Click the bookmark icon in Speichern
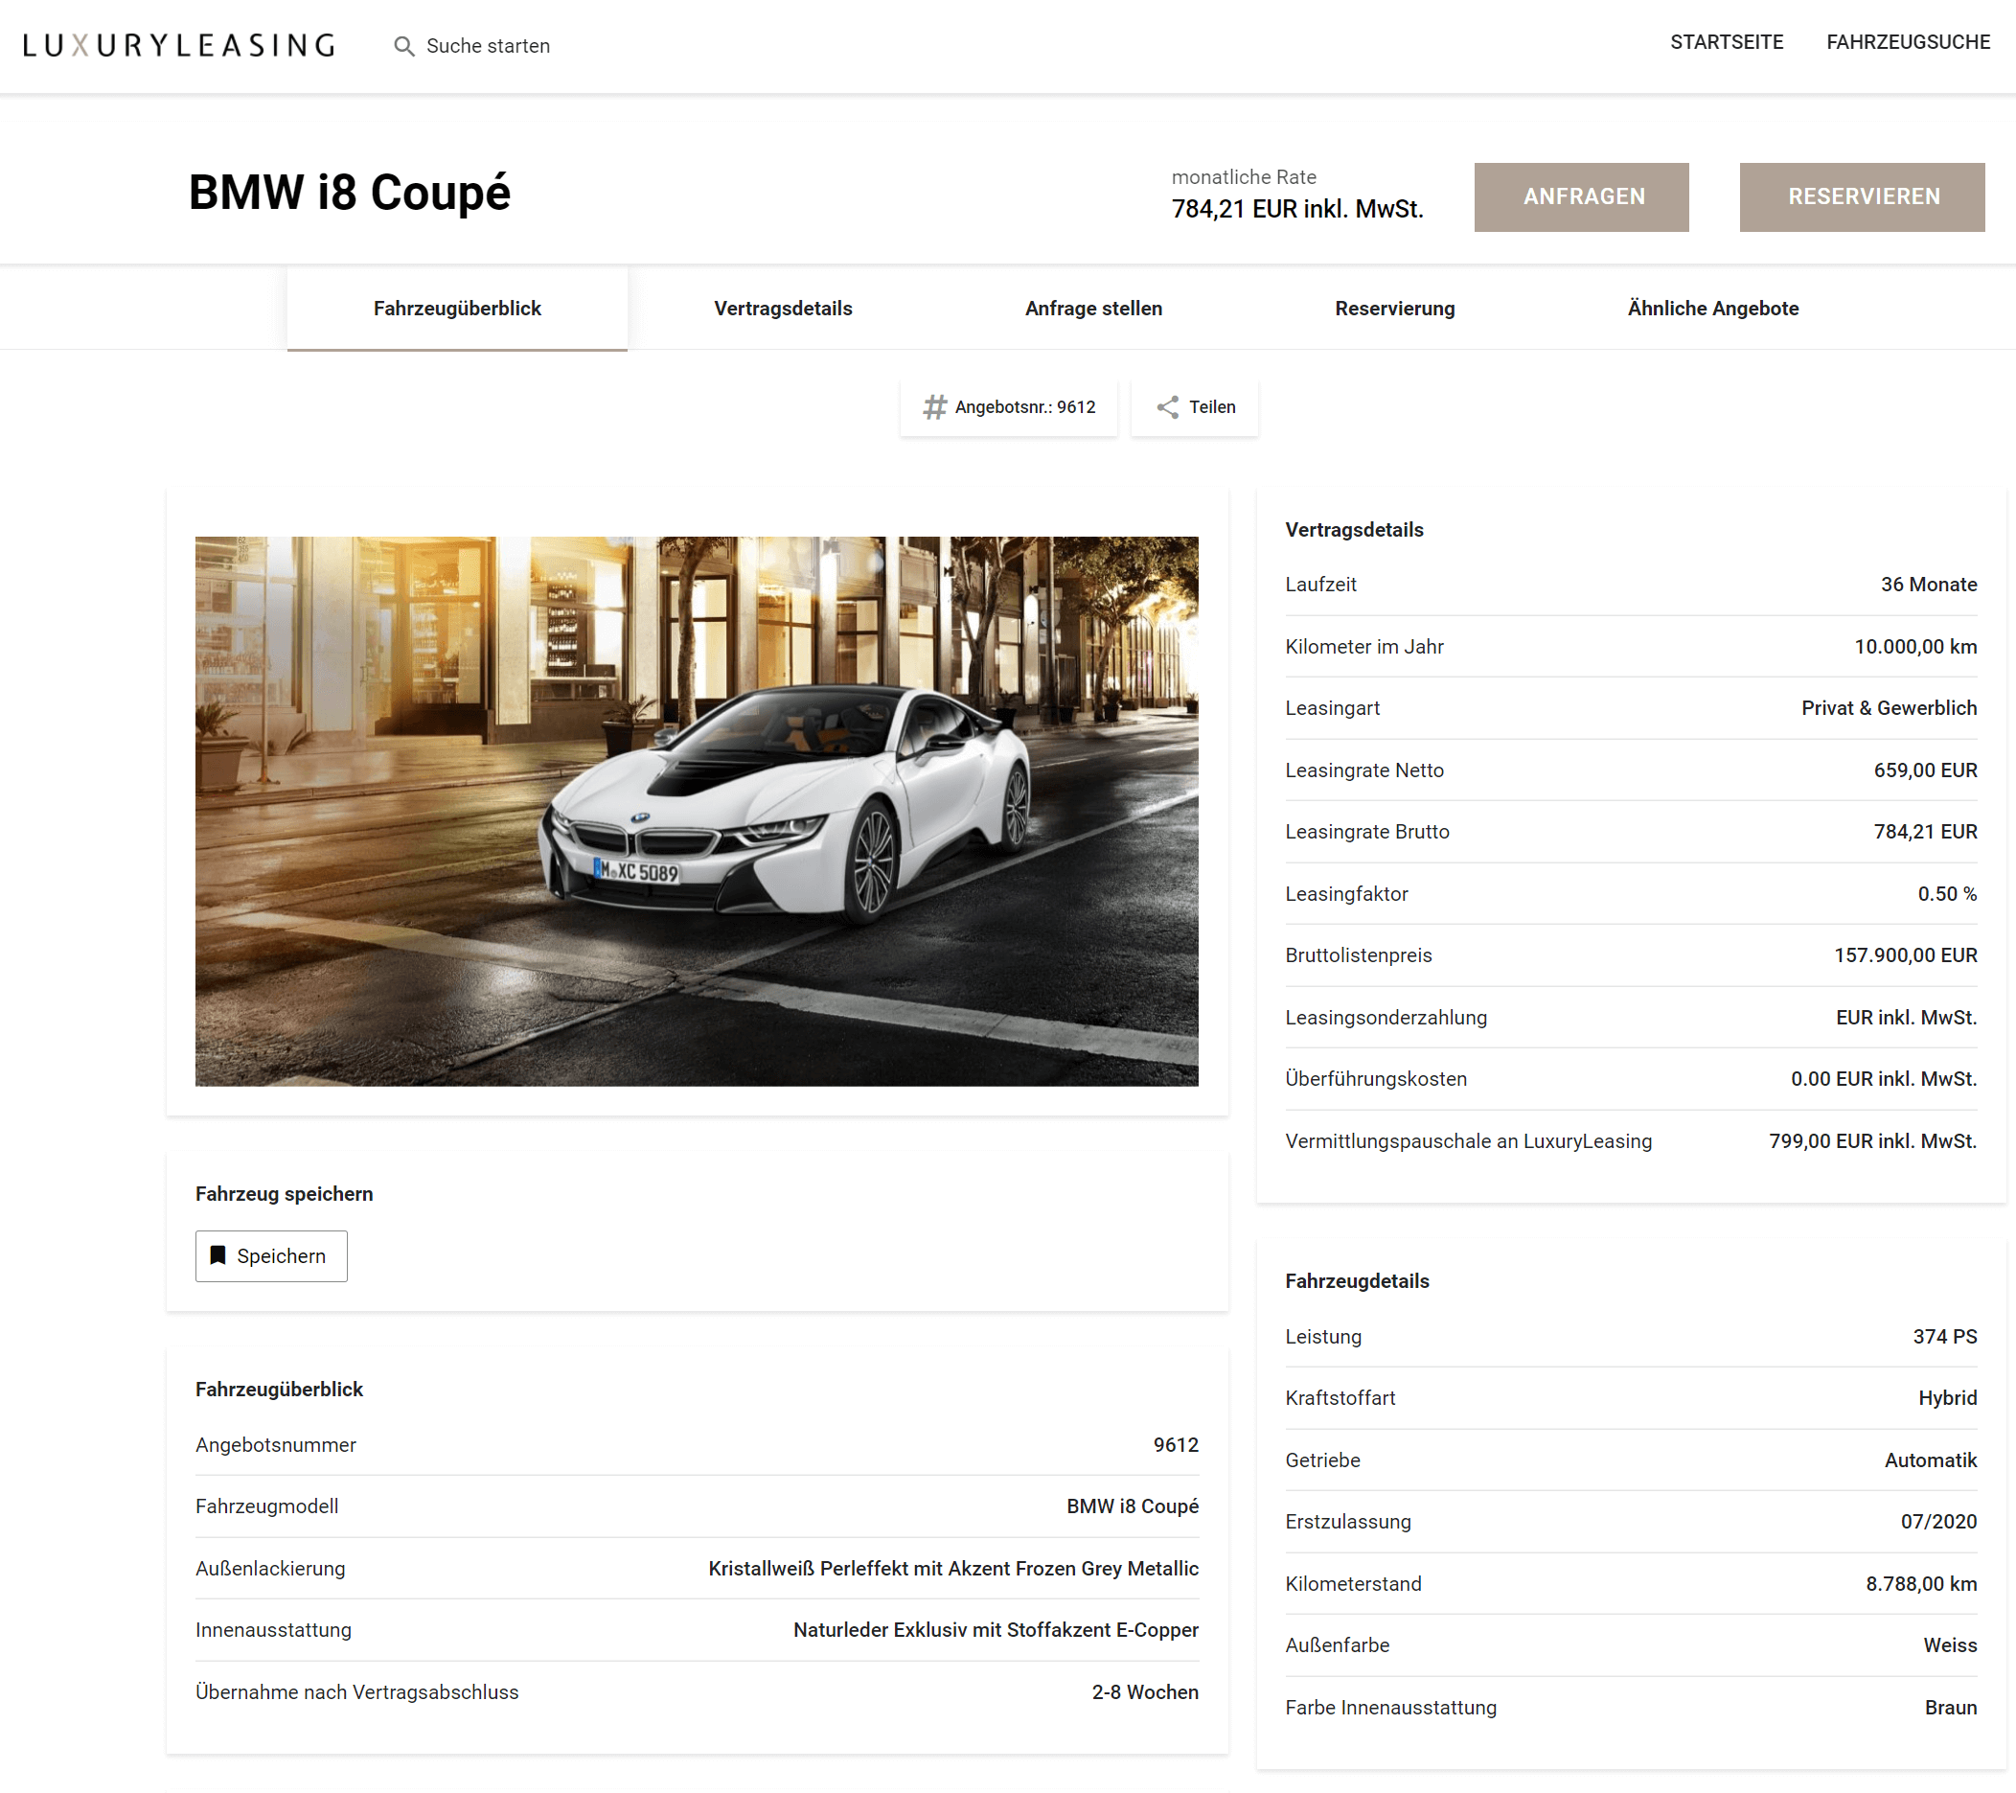2016x1793 pixels. [218, 1254]
